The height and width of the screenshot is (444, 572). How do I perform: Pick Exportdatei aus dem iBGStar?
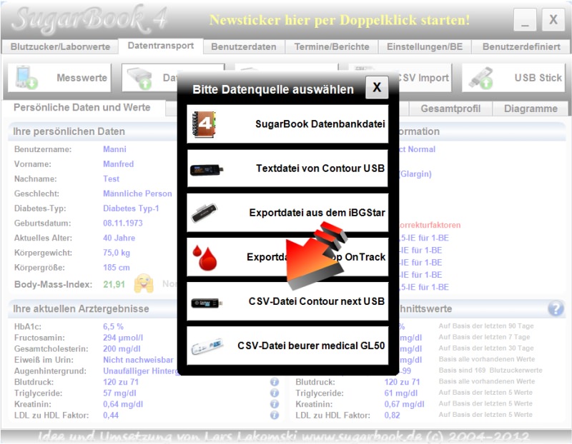(x=287, y=213)
